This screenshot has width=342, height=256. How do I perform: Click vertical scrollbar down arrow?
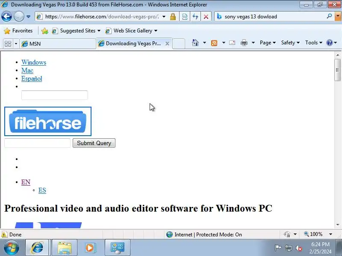click(338, 224)
